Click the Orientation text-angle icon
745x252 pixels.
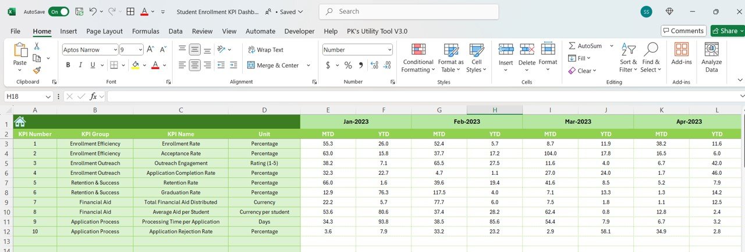pyautogui.click(x=222, y=50)
